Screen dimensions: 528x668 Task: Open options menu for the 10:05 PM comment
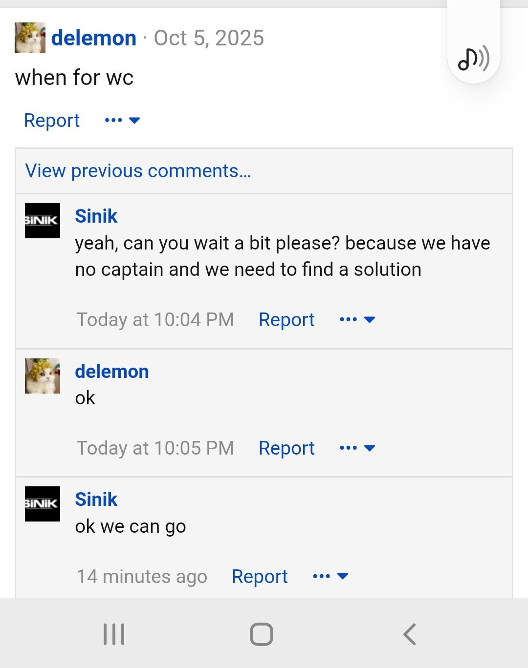pyautogui.click(x=357, y=448)
